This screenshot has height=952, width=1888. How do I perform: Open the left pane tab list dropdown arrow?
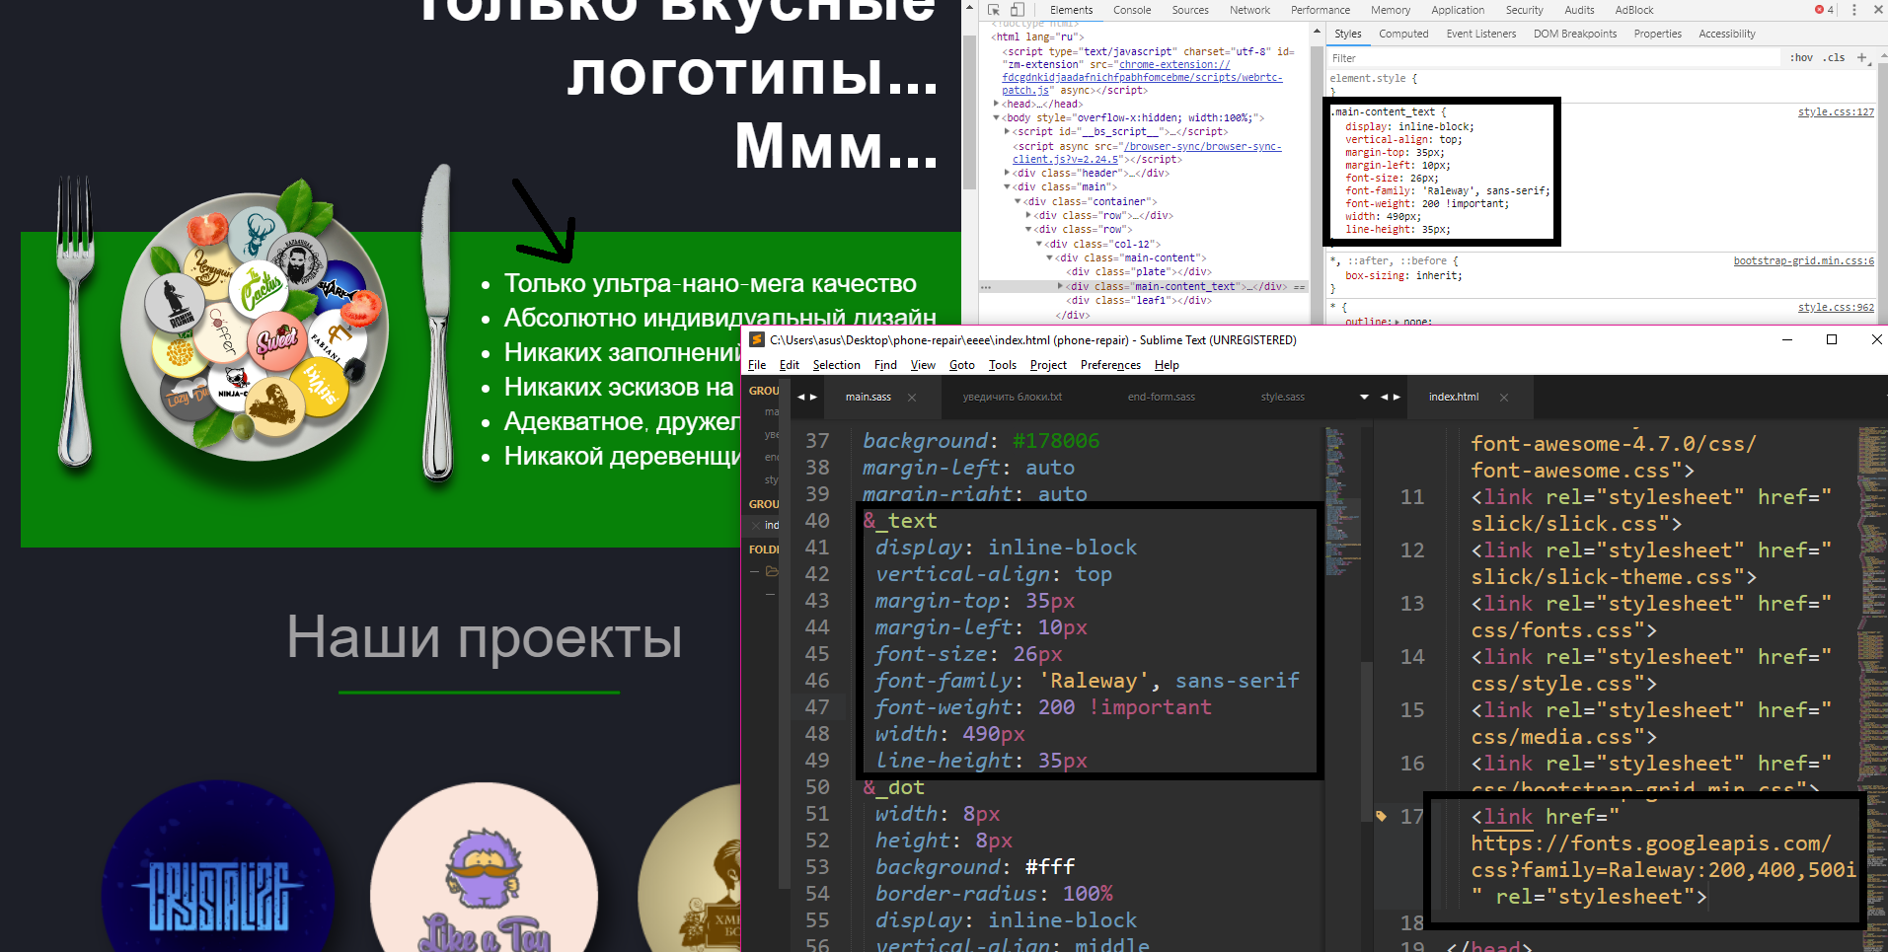click(1364, 397)
